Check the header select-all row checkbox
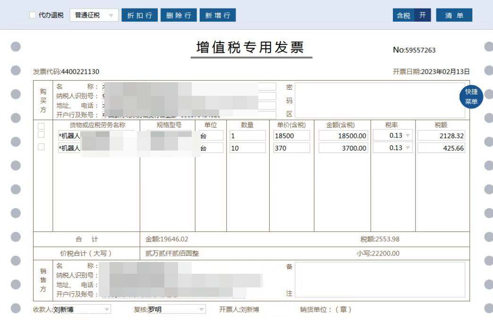493x320 pixels. [x=41, y=126]
